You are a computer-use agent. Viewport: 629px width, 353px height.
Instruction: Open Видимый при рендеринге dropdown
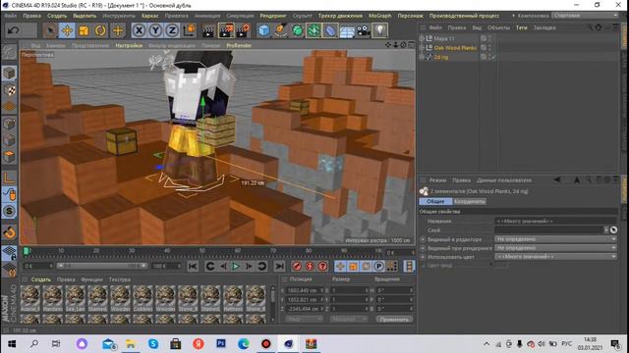pyautogui.click(x=555, y=248)
